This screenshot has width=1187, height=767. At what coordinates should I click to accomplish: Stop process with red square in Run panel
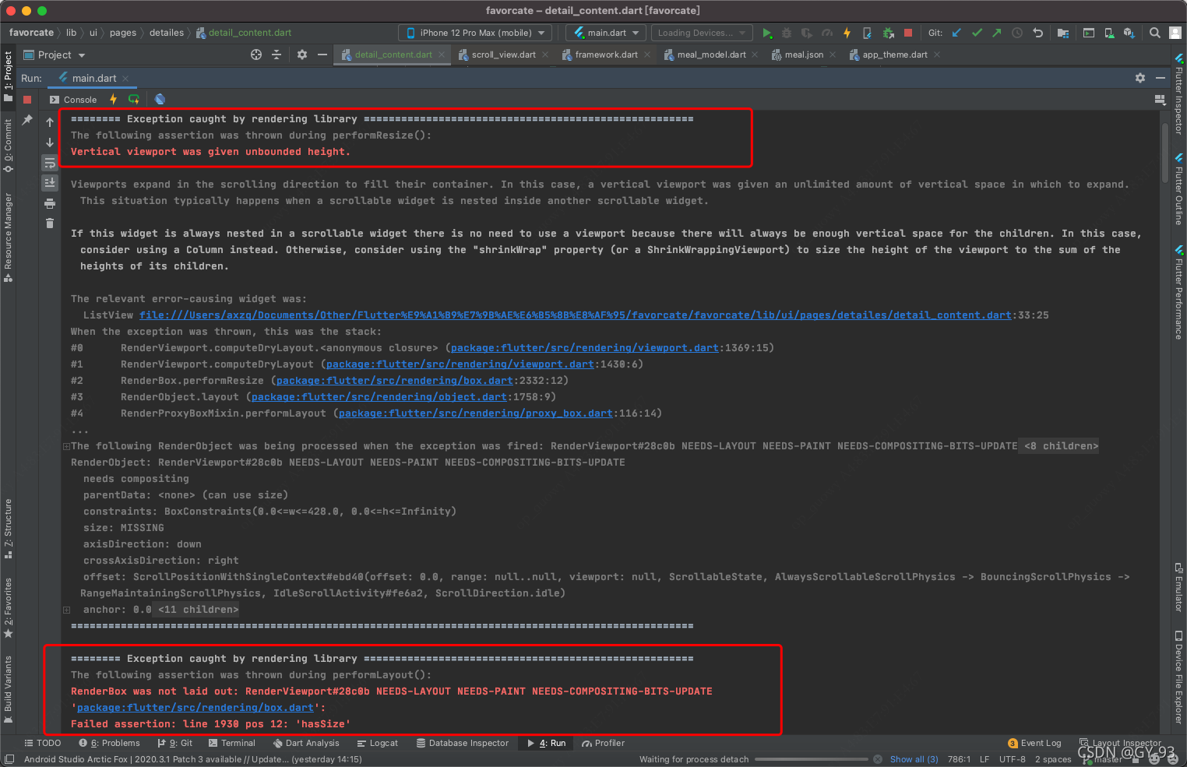[27, 100]
